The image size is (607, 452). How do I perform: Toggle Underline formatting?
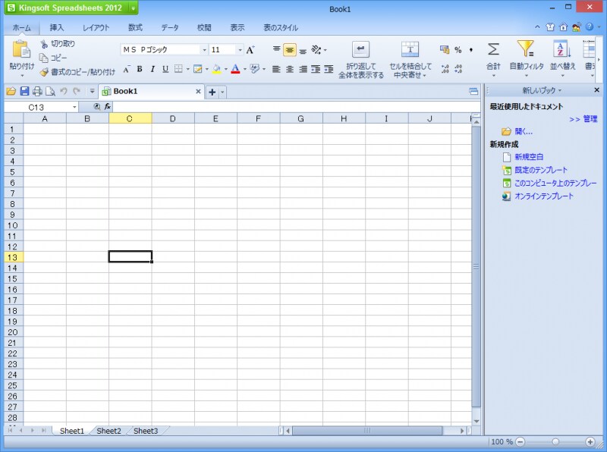[166, 68]
